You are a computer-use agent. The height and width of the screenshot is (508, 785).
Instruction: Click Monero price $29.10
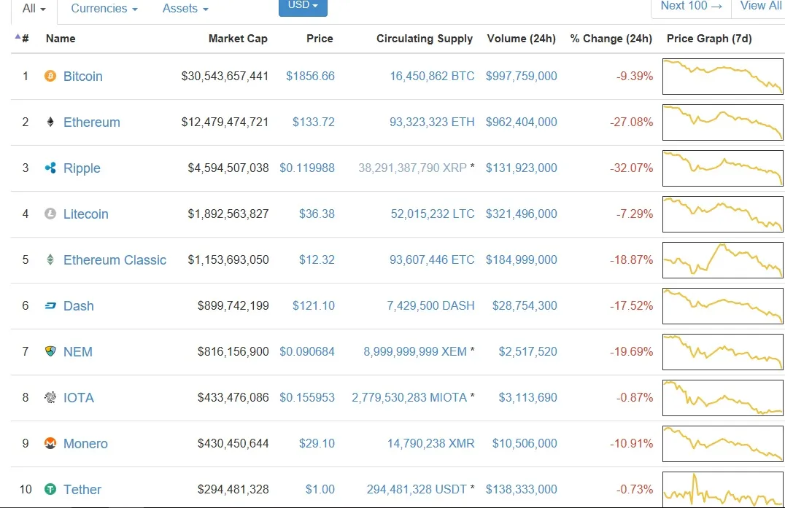pyautogui.click(x=317, y=444)
